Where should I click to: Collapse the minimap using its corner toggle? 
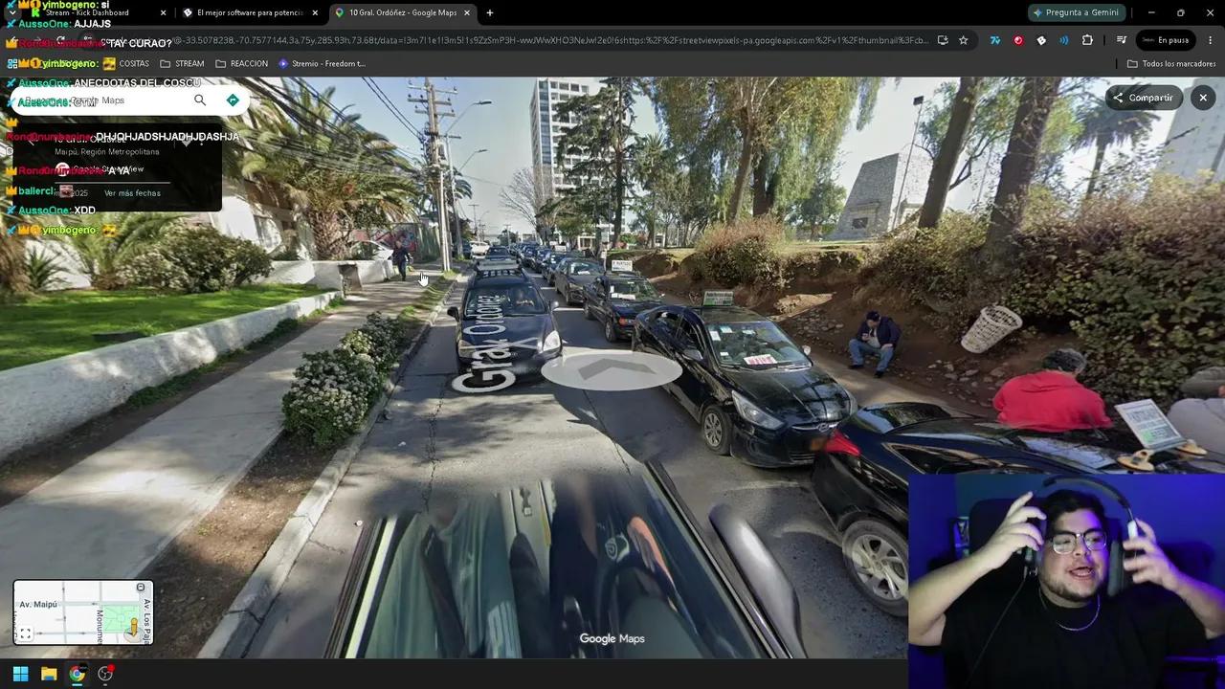pos(141,588)
